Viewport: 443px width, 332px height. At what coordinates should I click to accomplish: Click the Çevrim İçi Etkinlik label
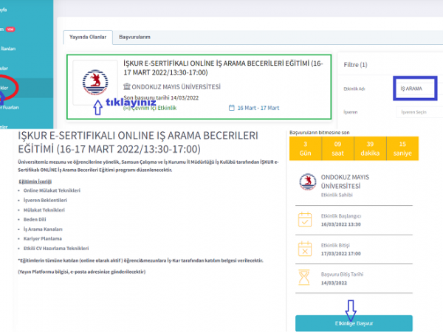click(154, 108)
